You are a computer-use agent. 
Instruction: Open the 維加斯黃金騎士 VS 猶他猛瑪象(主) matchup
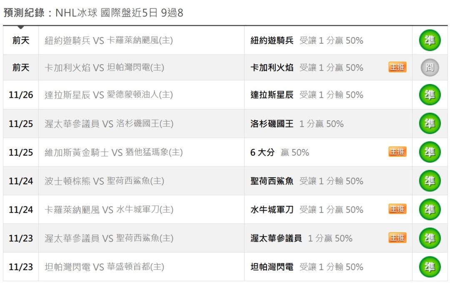pyautogui.click(x=113, y=153)
